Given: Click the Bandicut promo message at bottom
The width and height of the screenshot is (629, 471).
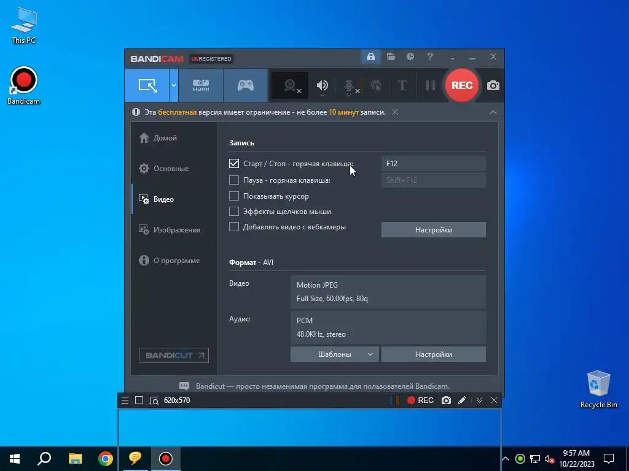Looking at the screenshot, I should click(x=322, y=386).
